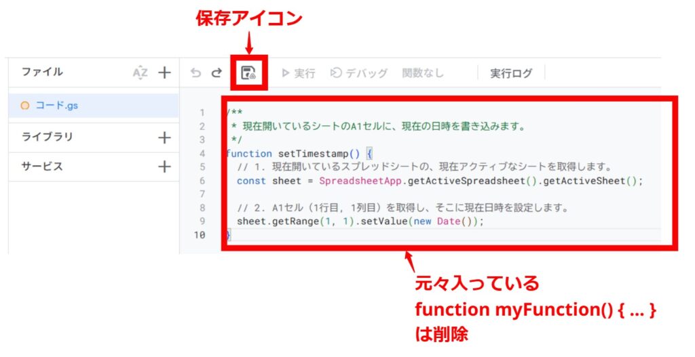Run the script with 実行 button
The height and width of the screenshot is (357, 695).
[298, 73]
